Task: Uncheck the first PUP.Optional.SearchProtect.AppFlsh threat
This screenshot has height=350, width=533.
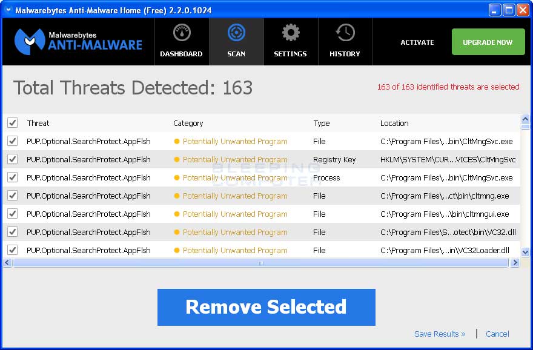Action: tap(13, 141)
